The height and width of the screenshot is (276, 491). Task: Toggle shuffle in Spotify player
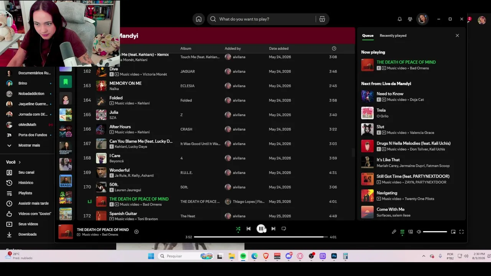tap(238, 229)
